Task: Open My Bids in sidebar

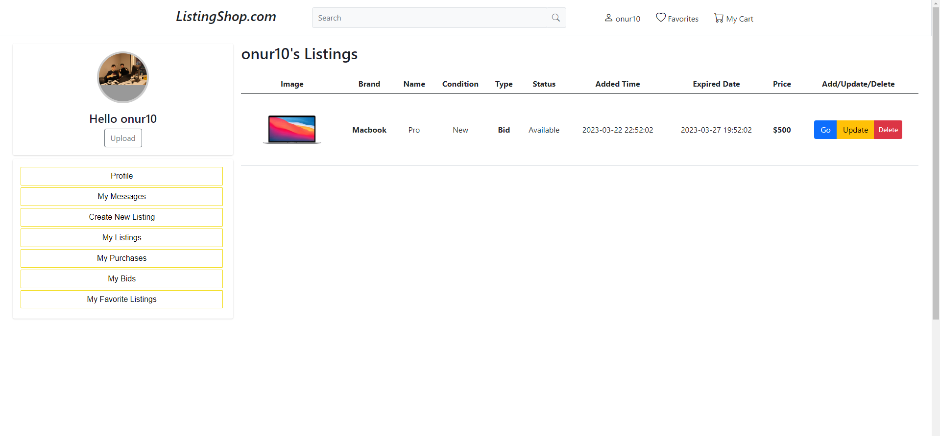Action: (121, 279)
